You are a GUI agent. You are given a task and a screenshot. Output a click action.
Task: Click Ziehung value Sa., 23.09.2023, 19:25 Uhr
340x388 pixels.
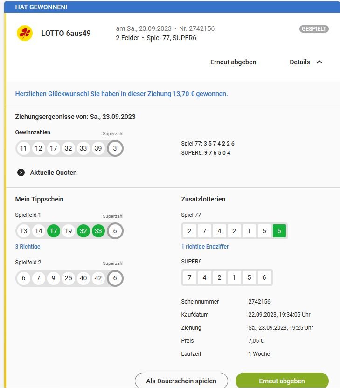pos(281,328)
